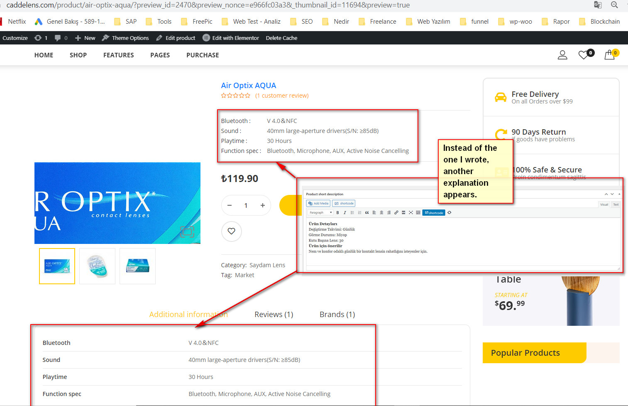Open Netflix bookmark

pyautogui.click(x=12, y=22)
